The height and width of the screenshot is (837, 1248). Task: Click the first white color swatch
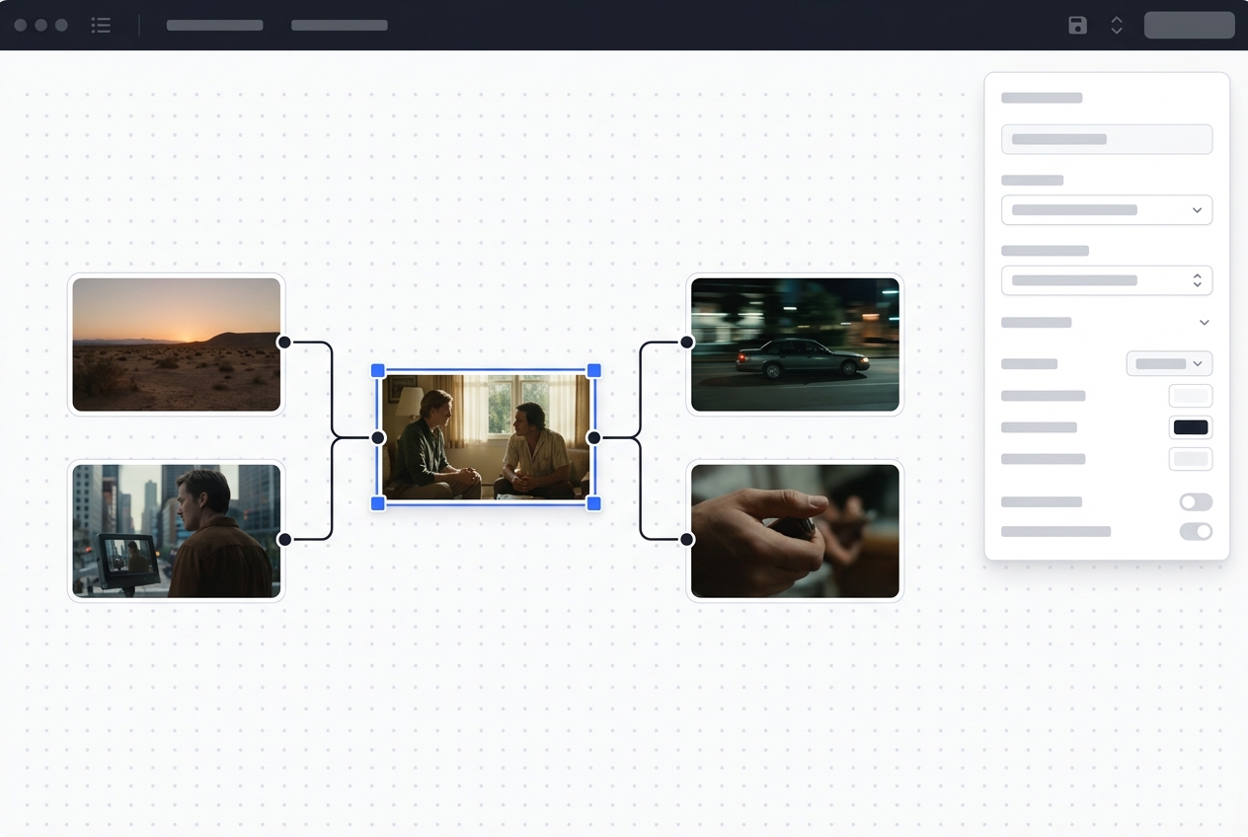[x=1191, y=396]
